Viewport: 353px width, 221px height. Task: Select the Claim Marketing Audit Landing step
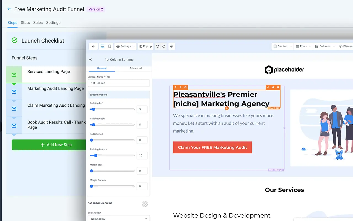click(x=46, y=108)
